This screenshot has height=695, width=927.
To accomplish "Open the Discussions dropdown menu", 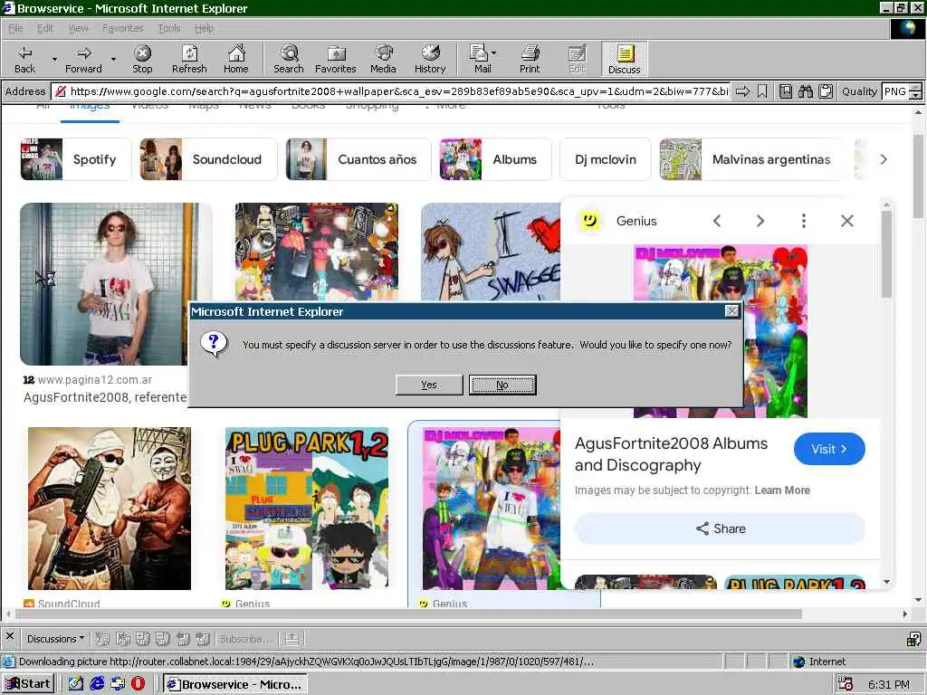I will coord(55,639).
